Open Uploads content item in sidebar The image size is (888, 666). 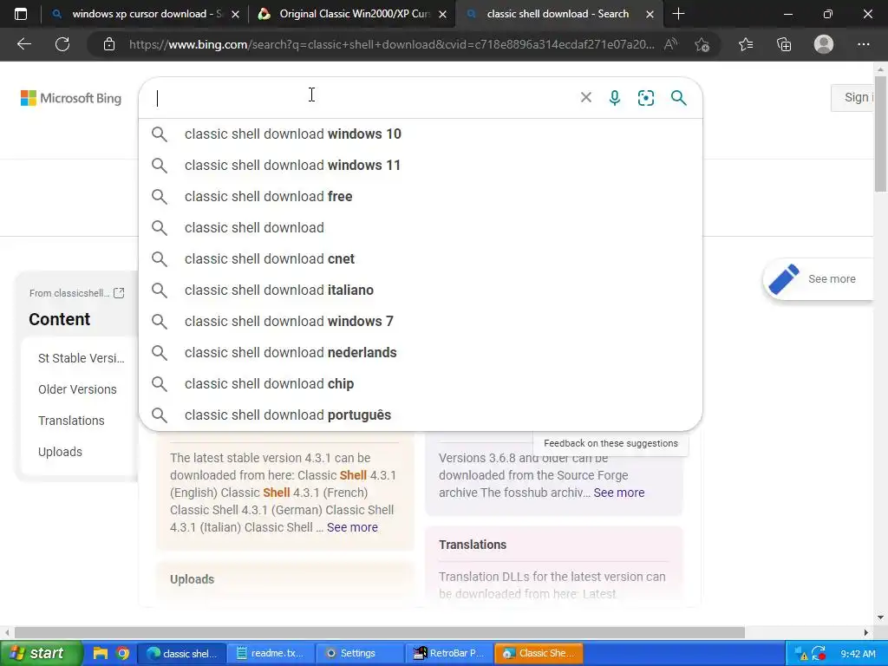click(60, 451)
